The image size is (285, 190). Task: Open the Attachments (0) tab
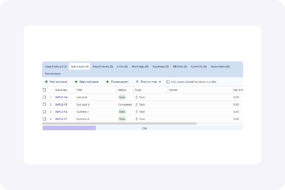103,66
